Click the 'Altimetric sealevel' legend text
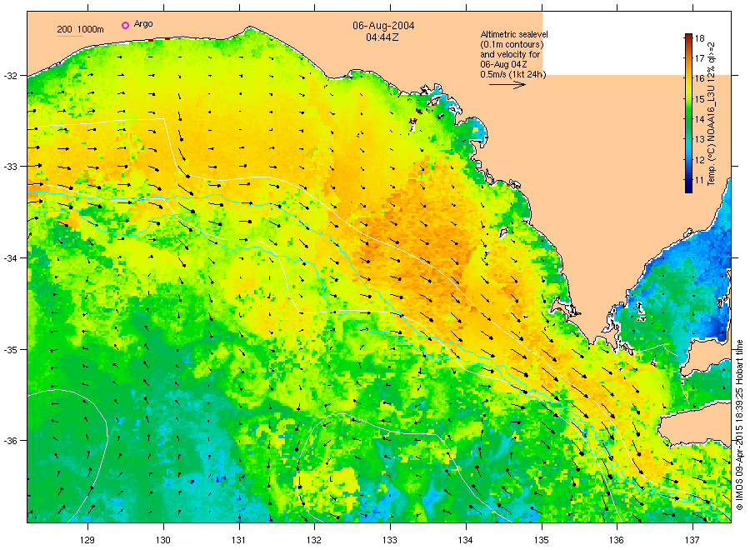The width and height of the screenshot is (750, 550). point(514,34)
